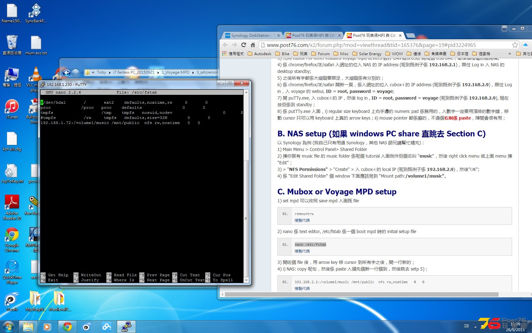
Task: Open Autodesk bookmarks folder
Action: tap(259, 54)
